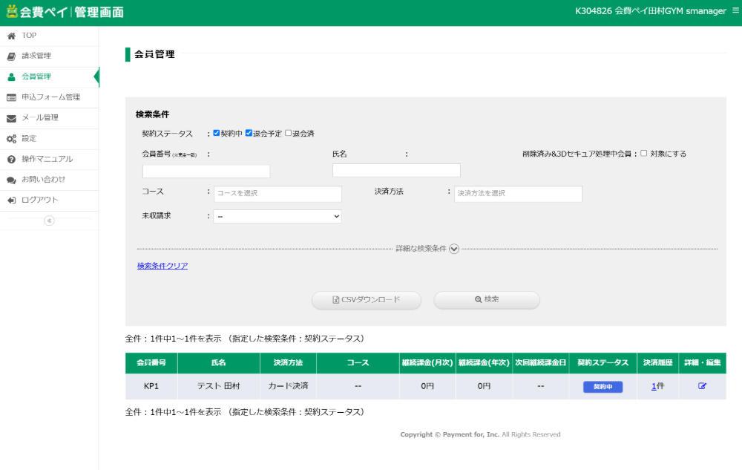Image resolution: width=742 pixels, height=470 pixels.
Task: Open the 決済方法を選択 dropdown
Action: pyautogui.click(x=518, y=194)
